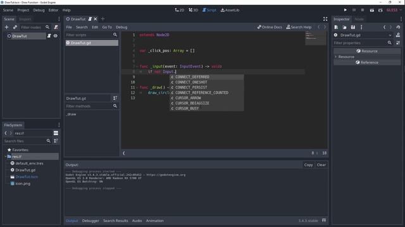Toggle FileSystem split view mode
The height and width of the screenshot is (227, 405).
pos(56,133)
